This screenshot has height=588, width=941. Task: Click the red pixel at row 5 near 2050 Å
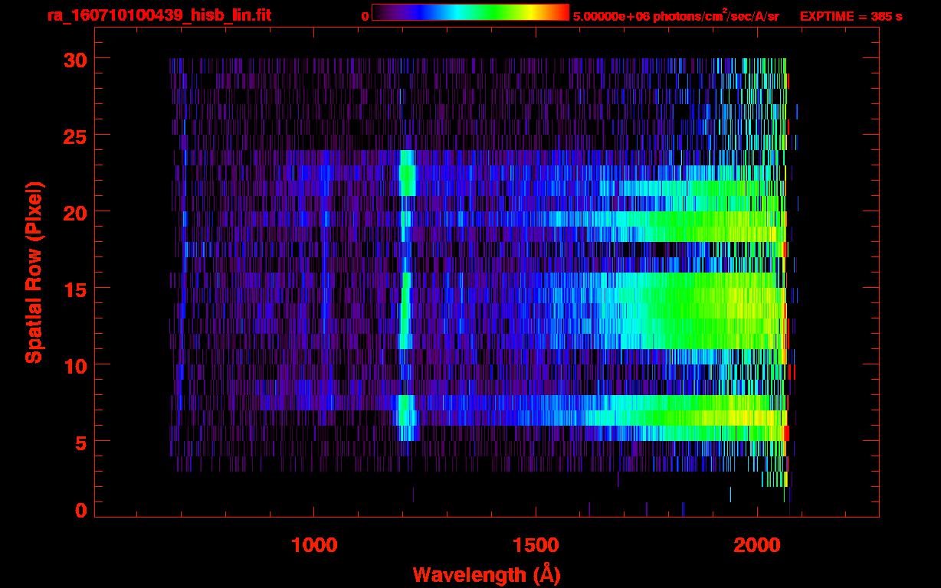pos(786,433)
